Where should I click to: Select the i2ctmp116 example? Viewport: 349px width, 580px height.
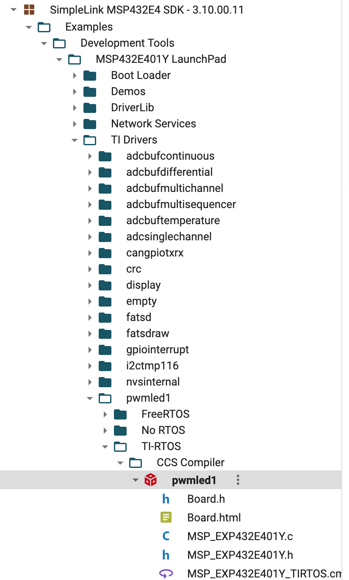pos(152,366)
